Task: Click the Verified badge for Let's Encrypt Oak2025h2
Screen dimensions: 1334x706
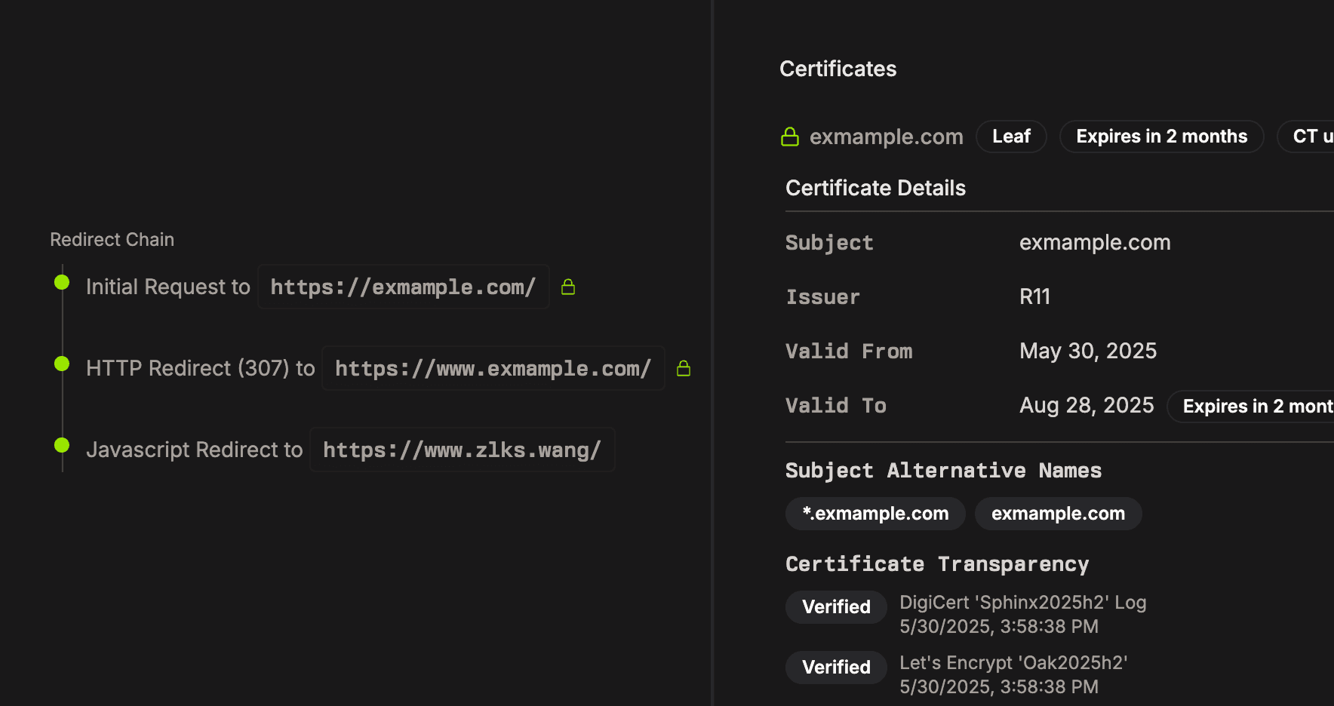Action: pyautogui.click(x=836, y=668)
